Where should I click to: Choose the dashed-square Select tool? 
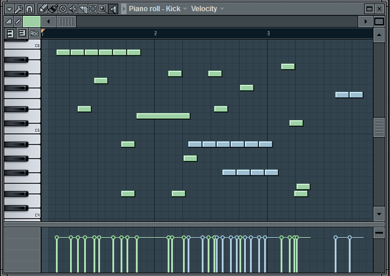click(93, 9)
